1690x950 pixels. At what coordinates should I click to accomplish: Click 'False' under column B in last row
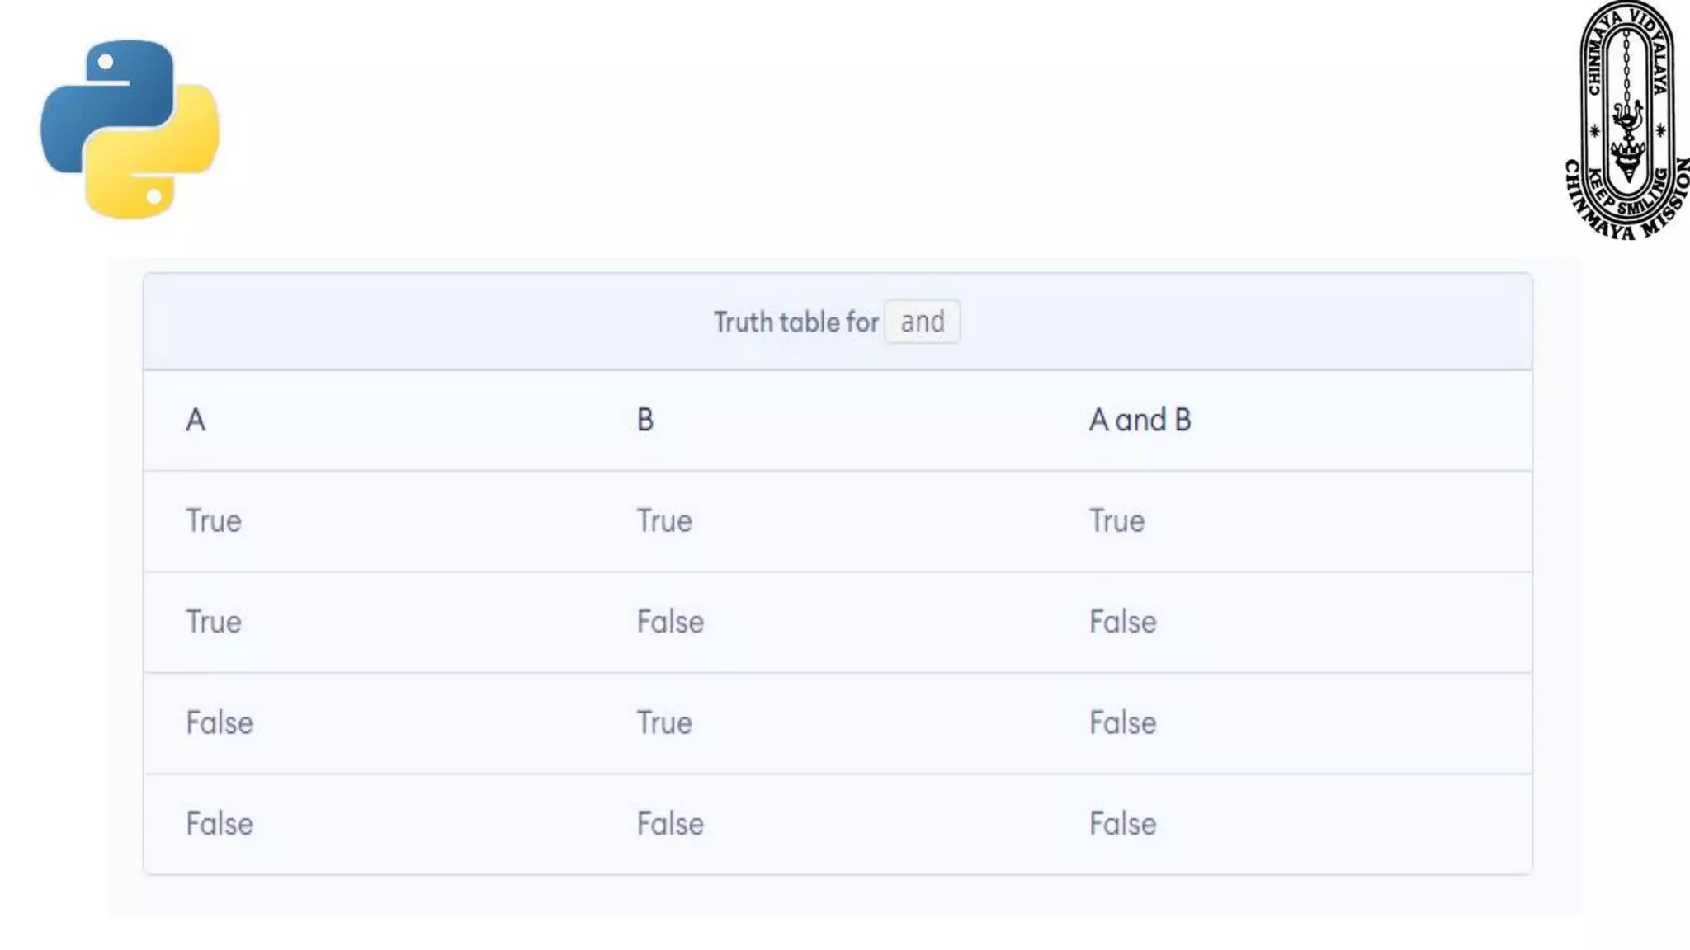tap(670, 824)
